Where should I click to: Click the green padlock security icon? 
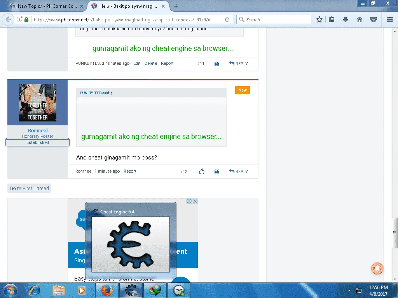pyautogui.click(x=26, y=19)
